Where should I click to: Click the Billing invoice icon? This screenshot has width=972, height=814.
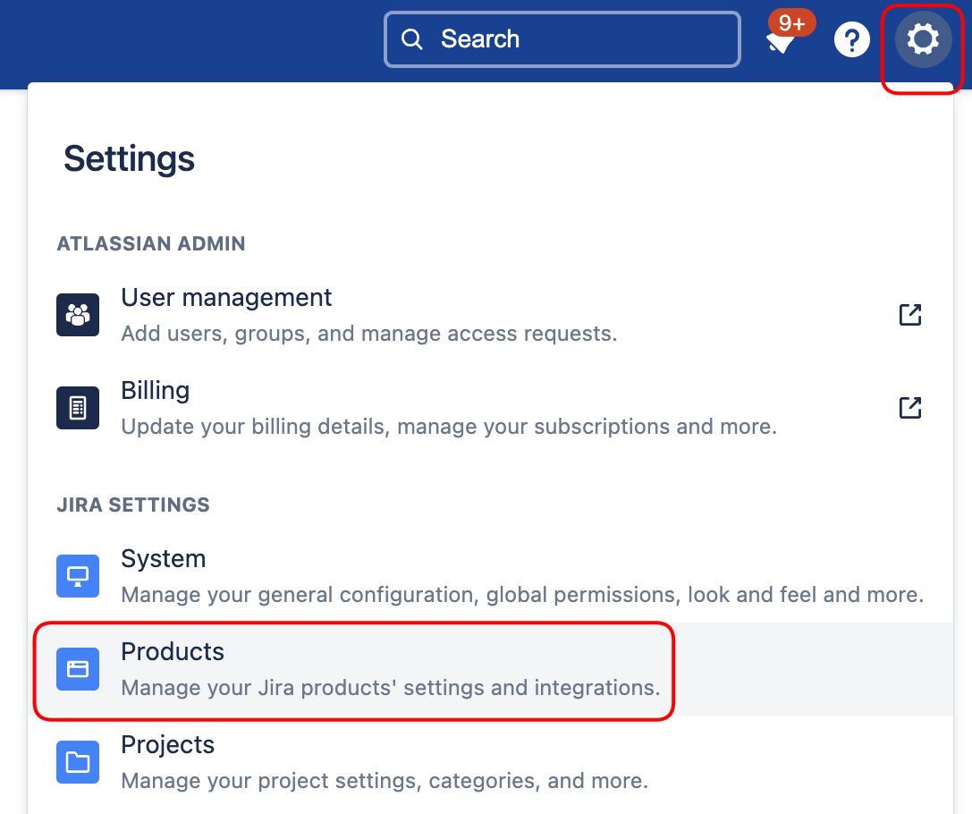click(x=78, y=408)
